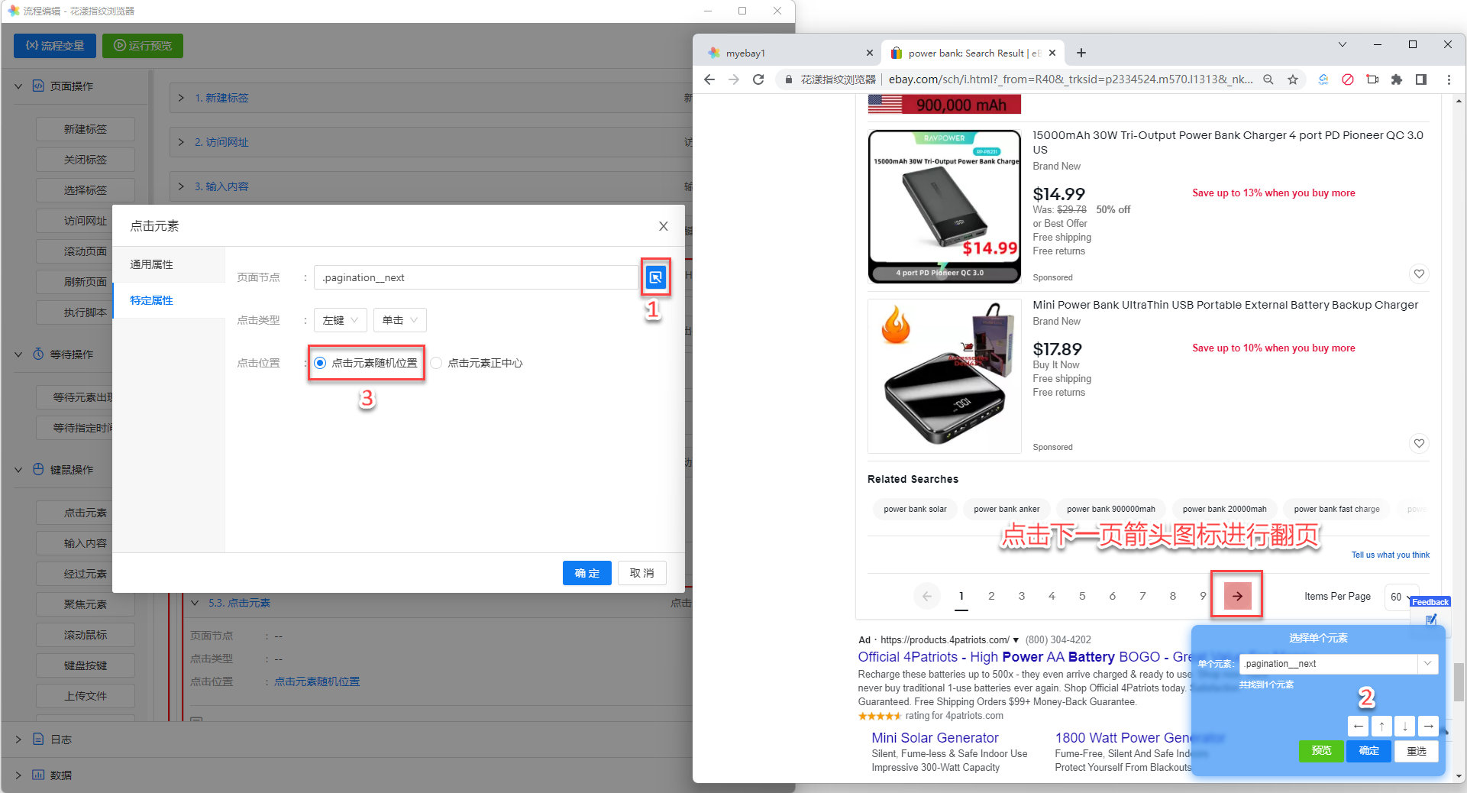Viewport: 1467px width, 793px height.
Task: Close the power bank Search Result tab
Action: point(1052,53)
